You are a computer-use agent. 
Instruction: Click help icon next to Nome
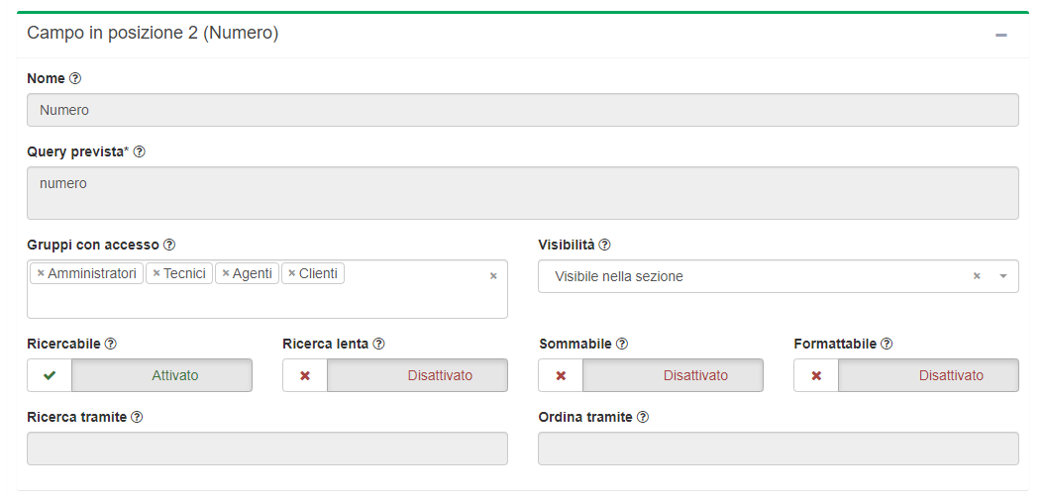pyautogui.click(x=75, y=78)
